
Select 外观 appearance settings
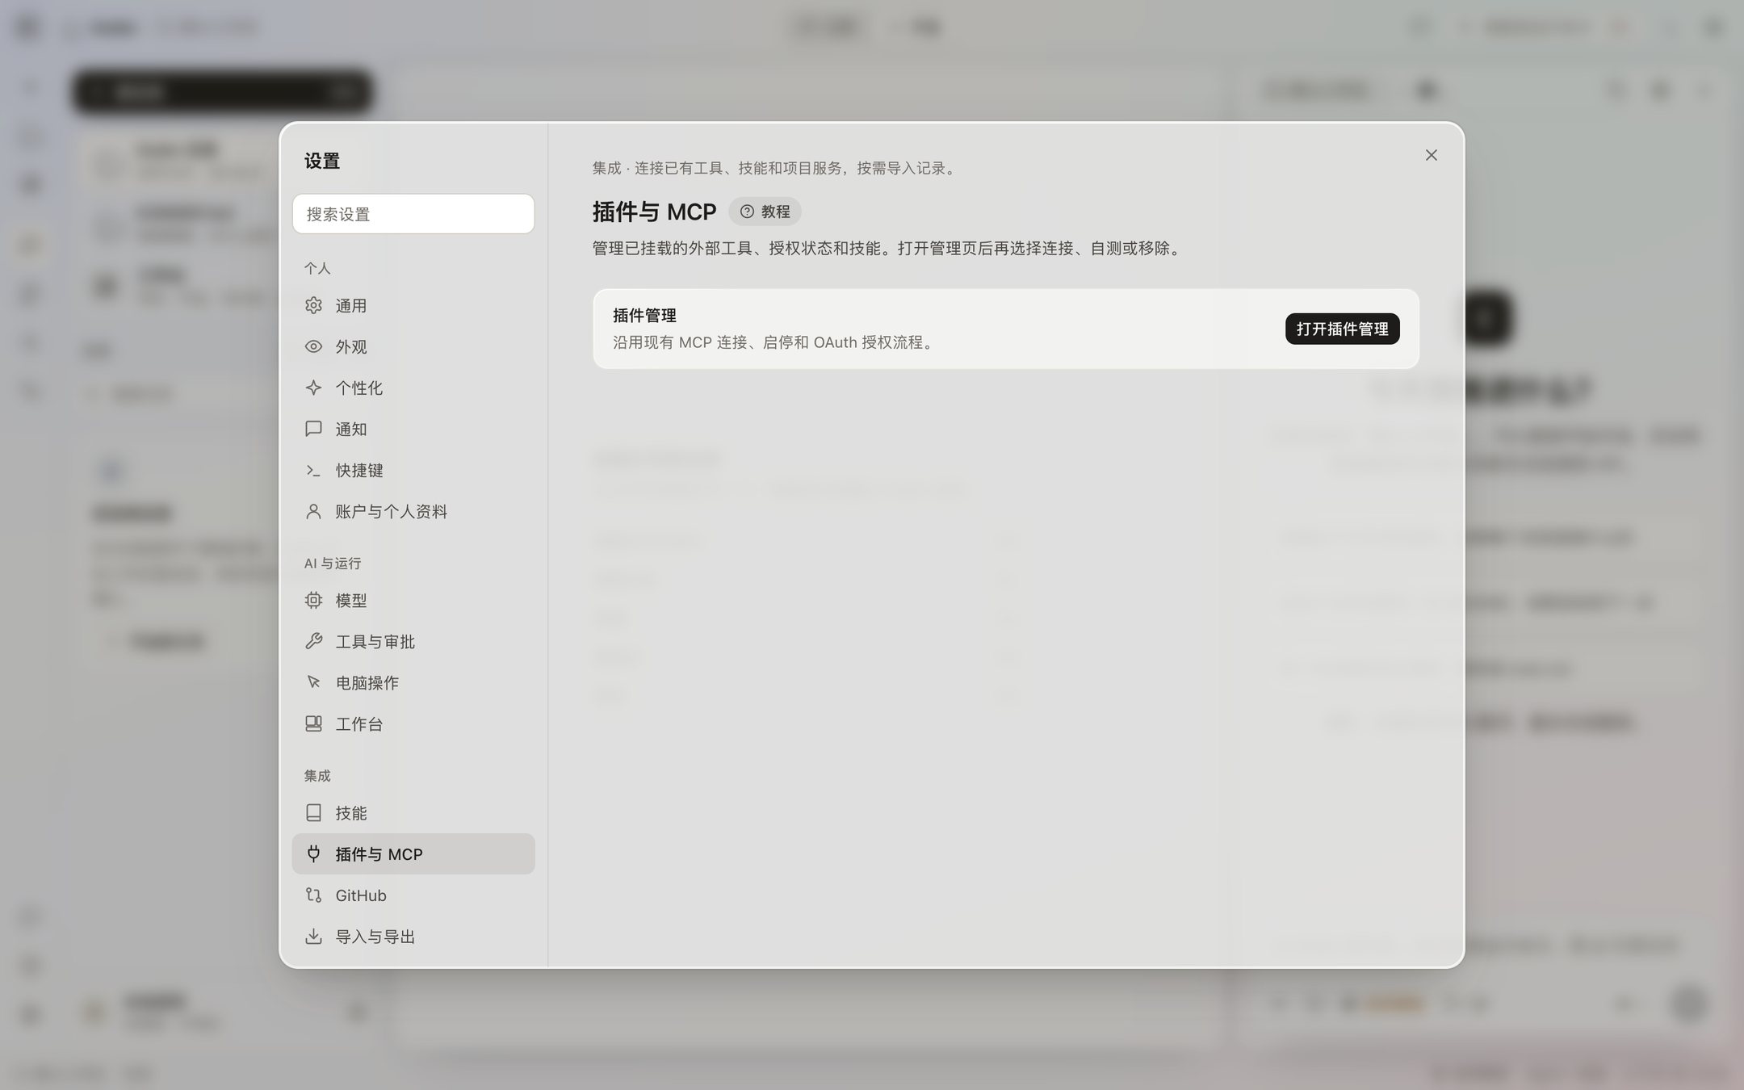coord(413,346)
